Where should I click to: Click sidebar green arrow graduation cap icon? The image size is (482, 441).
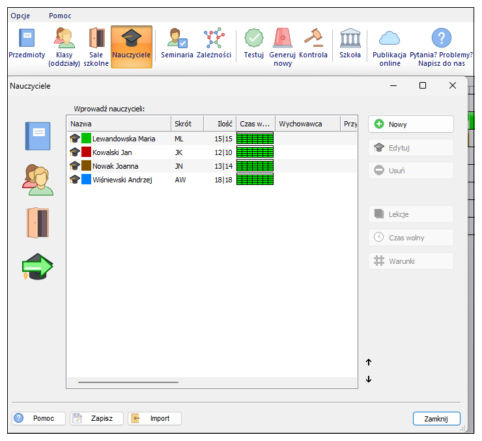tap(37, 266)
